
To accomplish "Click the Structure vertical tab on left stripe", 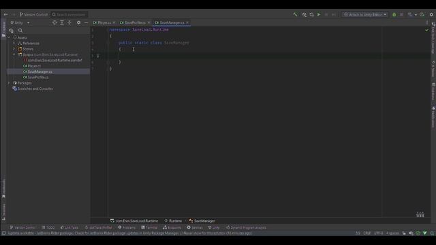I will 3,212.
